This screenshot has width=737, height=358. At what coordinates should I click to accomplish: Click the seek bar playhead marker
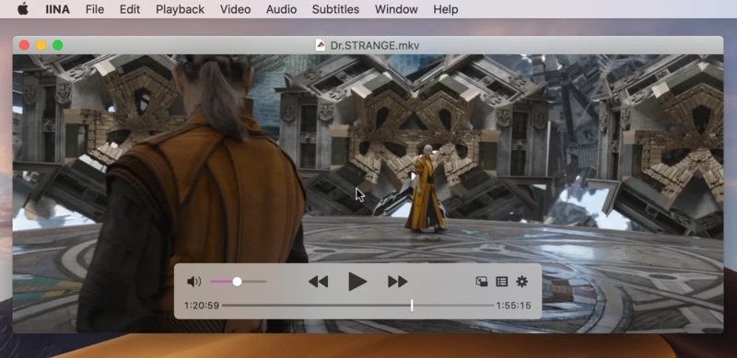pyautogui.click(x=412, y=306)
